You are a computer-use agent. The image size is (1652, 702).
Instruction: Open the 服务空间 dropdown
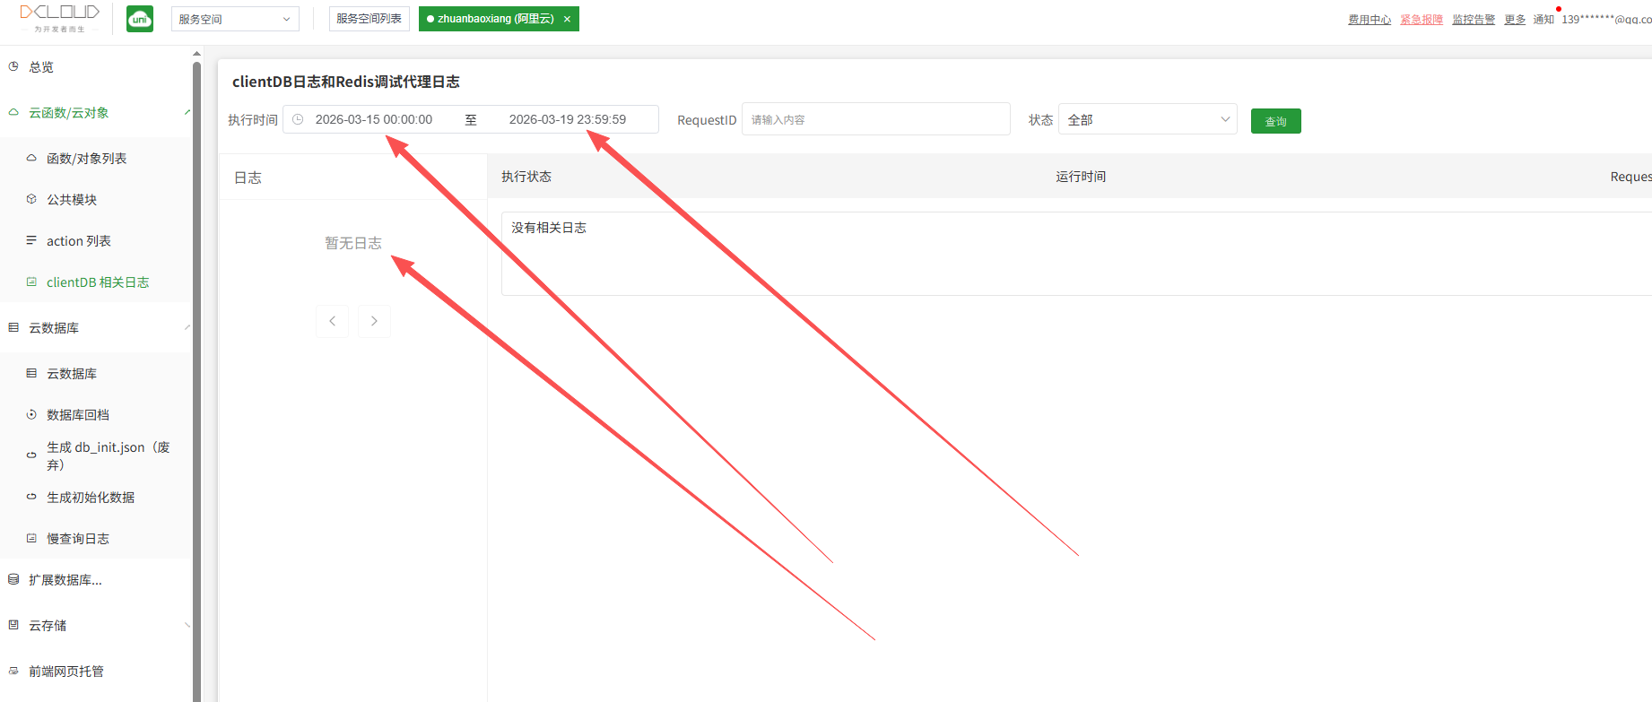(x=235, y=19)
